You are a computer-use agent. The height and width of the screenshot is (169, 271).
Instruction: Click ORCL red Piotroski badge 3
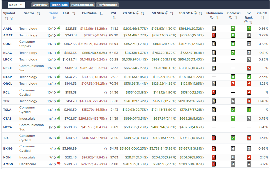[x=233, y=84]
